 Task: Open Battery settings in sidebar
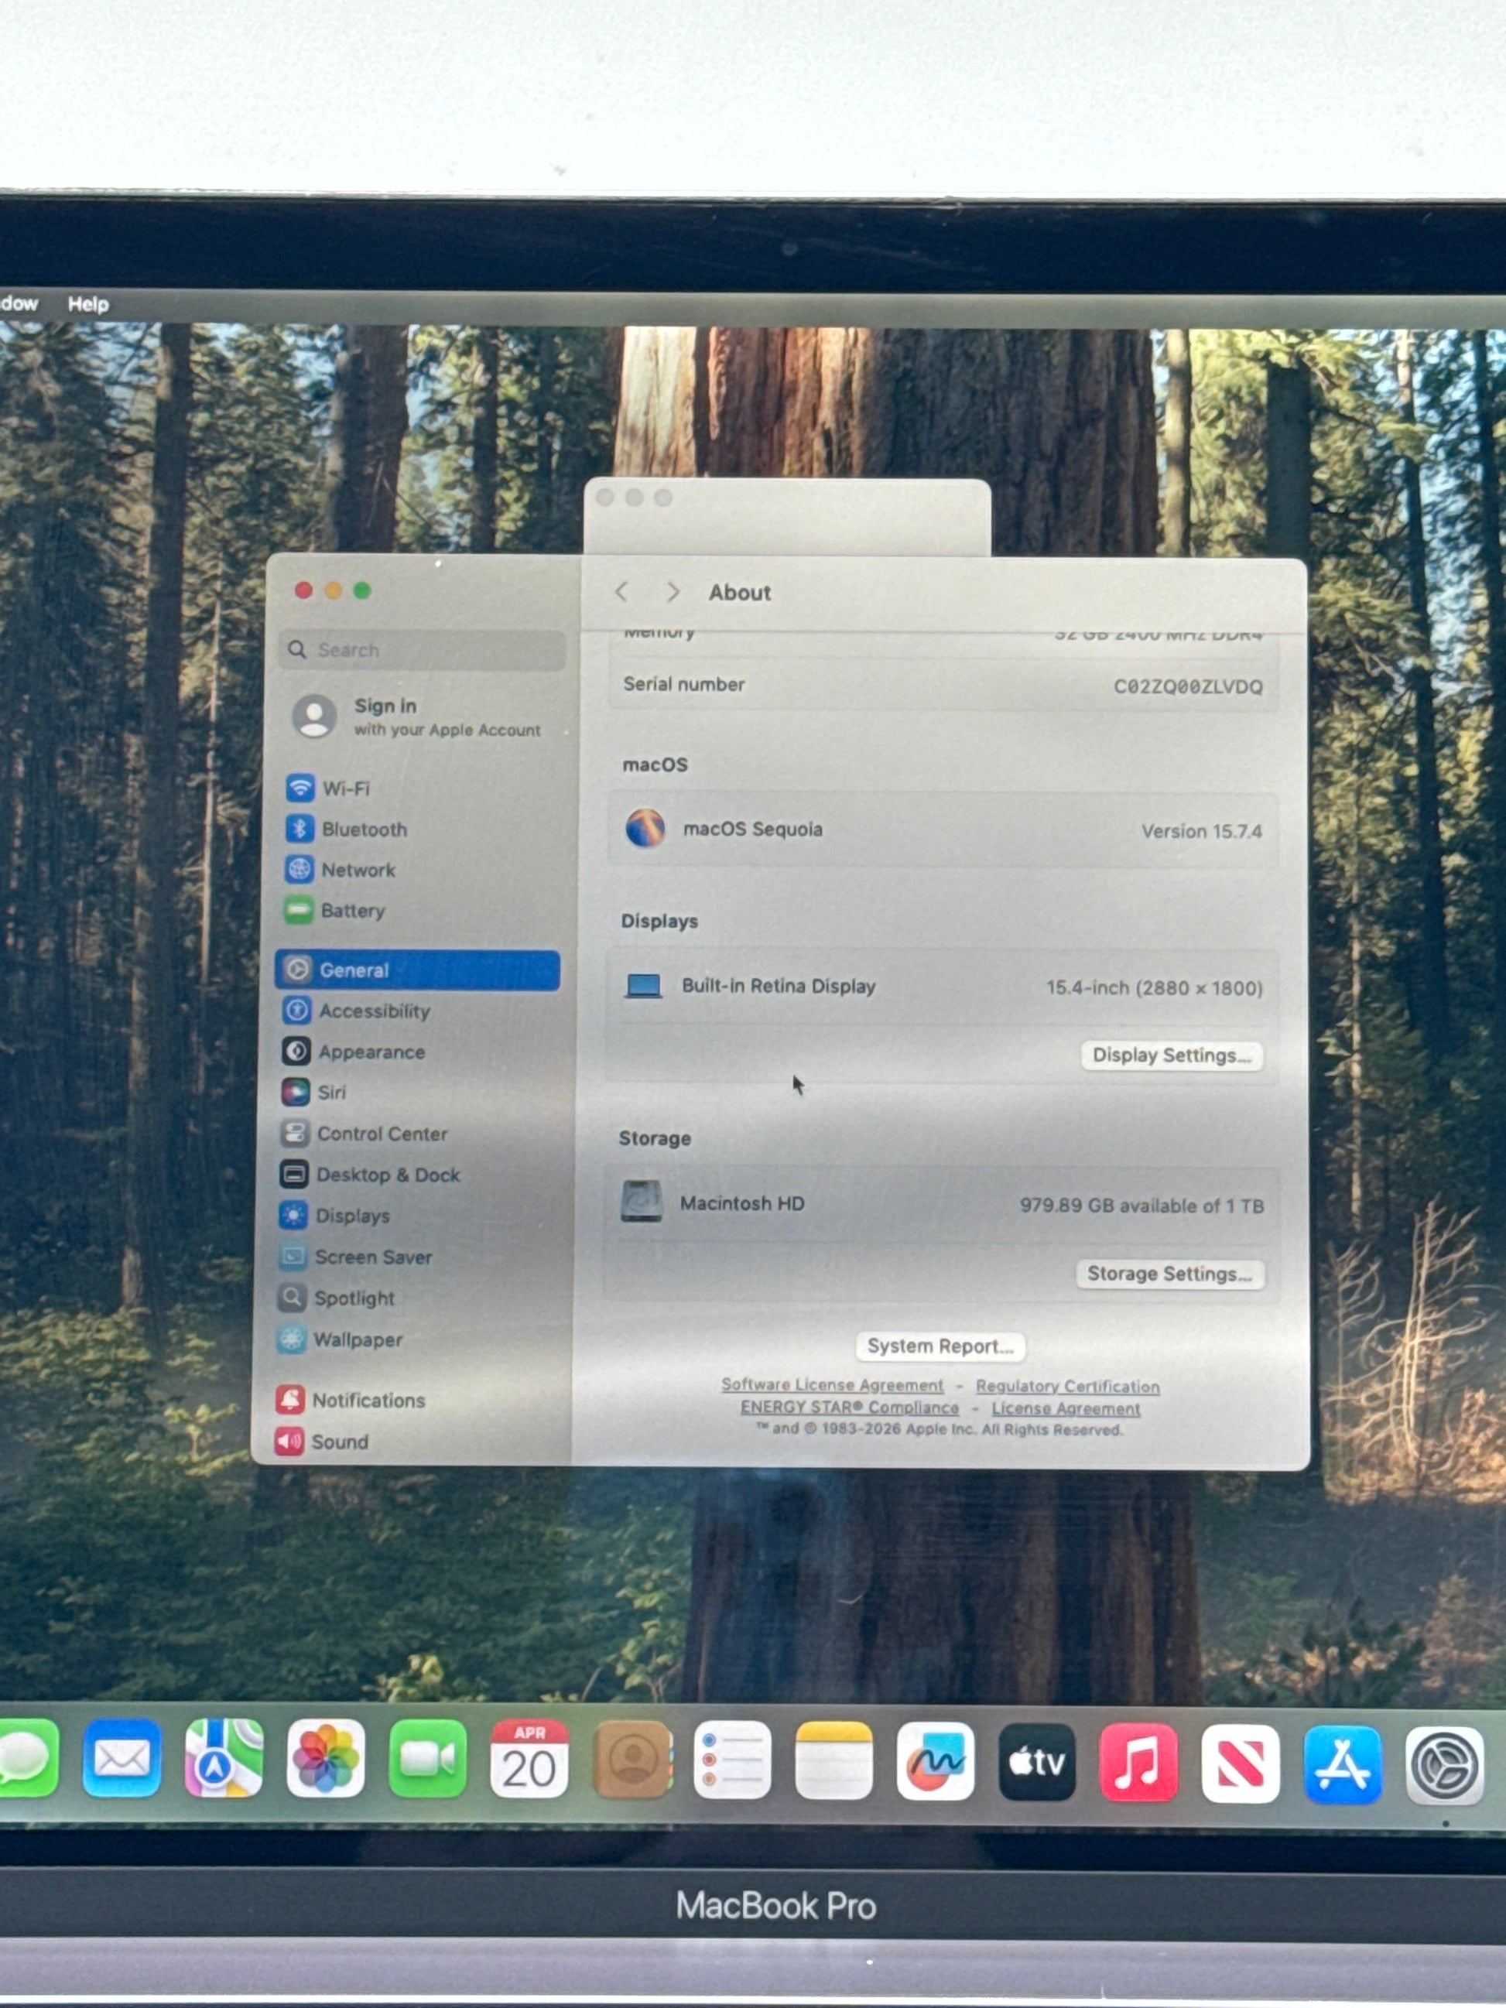click(352, 911)
